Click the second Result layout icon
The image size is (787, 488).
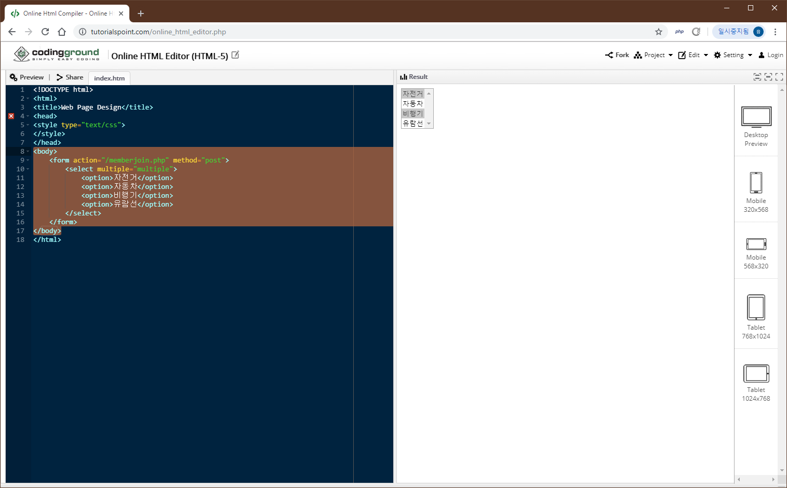(x=768, y=77)
